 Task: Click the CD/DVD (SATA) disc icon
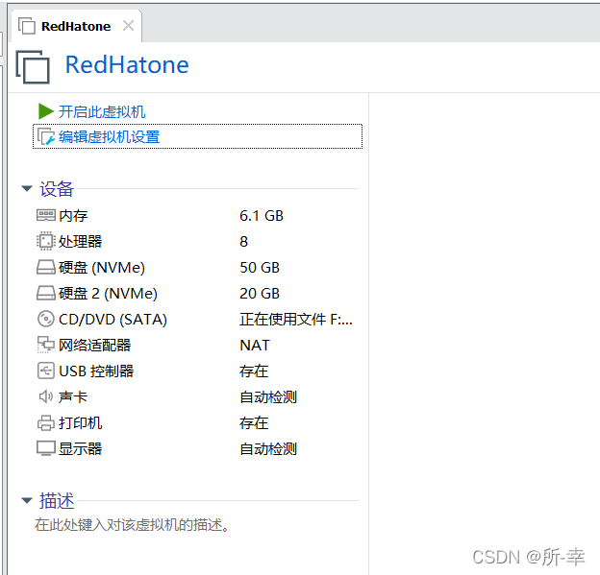coord(46,319)
